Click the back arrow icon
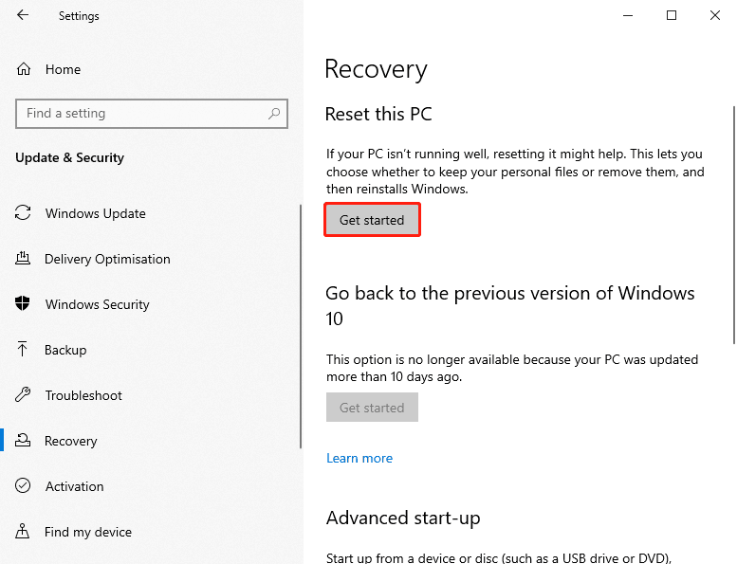Image resolution: width=737 pixels, height=564 pixels. [23, 15]
